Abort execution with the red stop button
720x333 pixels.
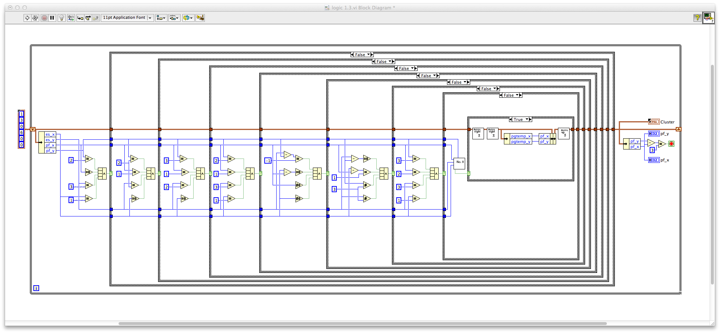pyautogui.click(x=44, y=18)
